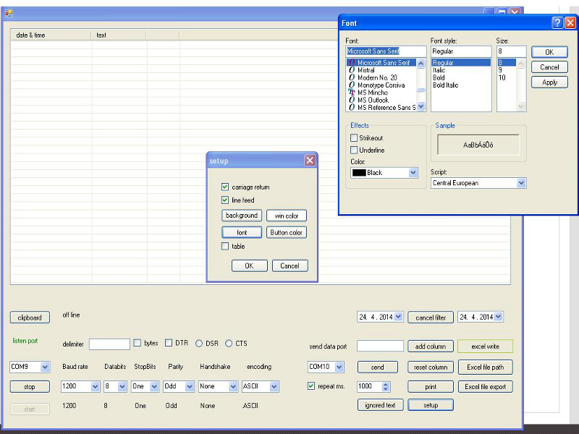Image resolution: width=579 pixels, height=434 pixels.
Task: Click the send data port text field
Action: click(x=381, y=346)
